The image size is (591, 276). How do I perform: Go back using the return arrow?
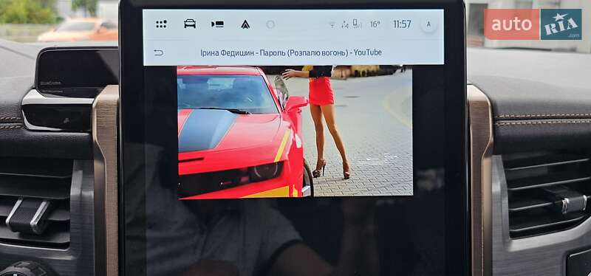coord(159,52)
